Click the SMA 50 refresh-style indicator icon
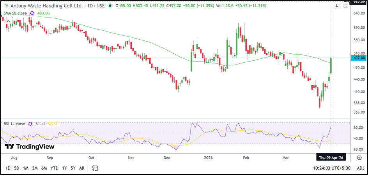This screenshot has width=368, height=175. (x=31, y=13)
